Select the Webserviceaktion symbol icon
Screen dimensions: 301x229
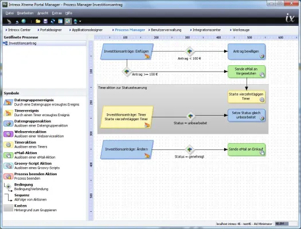pos(8,134)
